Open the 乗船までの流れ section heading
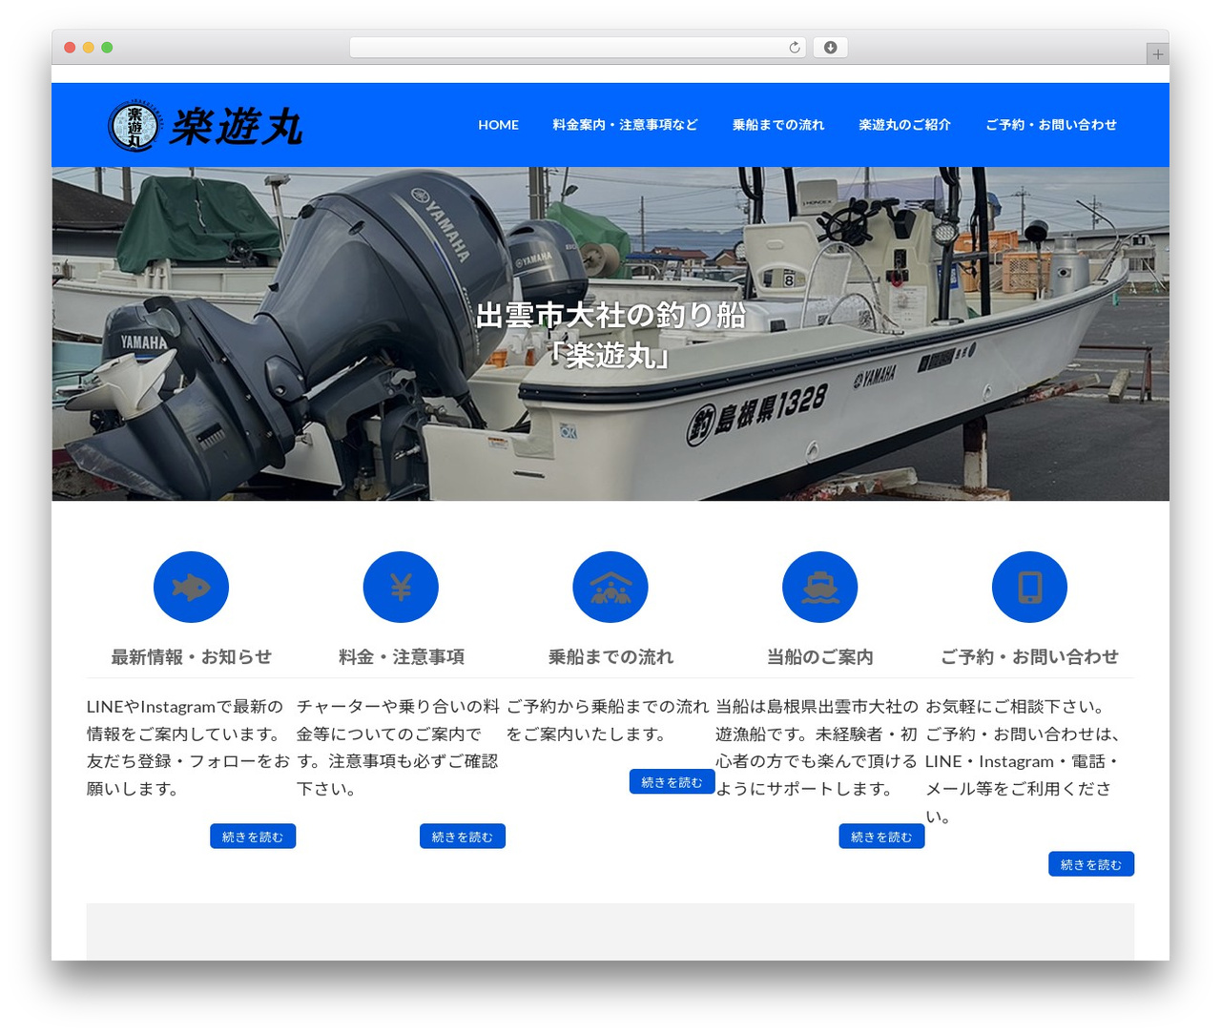The height and width of the screenshot is (1034, 1221). click(x=610, y=657)
